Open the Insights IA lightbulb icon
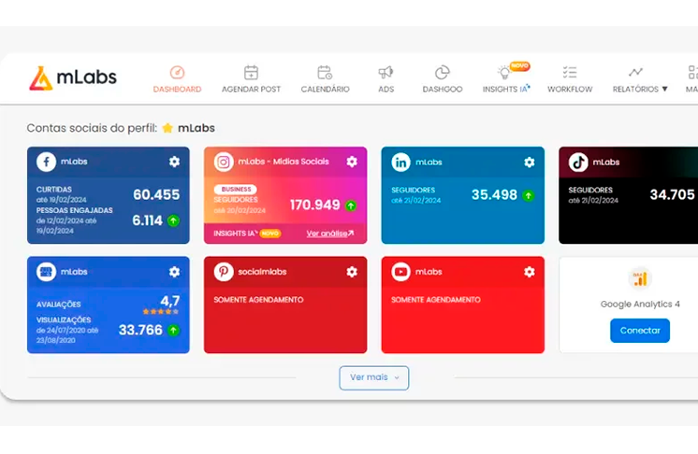This screenshot has width=698, height=454. tap(504, 73)
